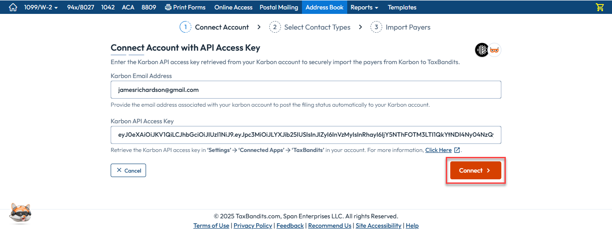Go to the home dashboard icon
Screen dimensions: 612x234
point(13,7)
